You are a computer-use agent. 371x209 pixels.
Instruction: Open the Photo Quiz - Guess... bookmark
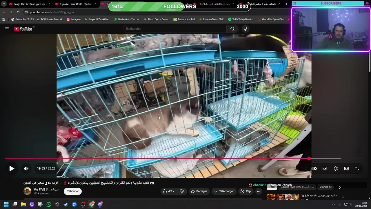coord(157,19)
